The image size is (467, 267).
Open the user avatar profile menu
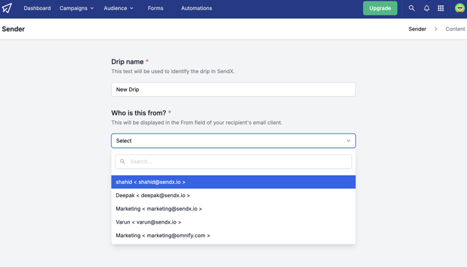(x=460, y=8)
